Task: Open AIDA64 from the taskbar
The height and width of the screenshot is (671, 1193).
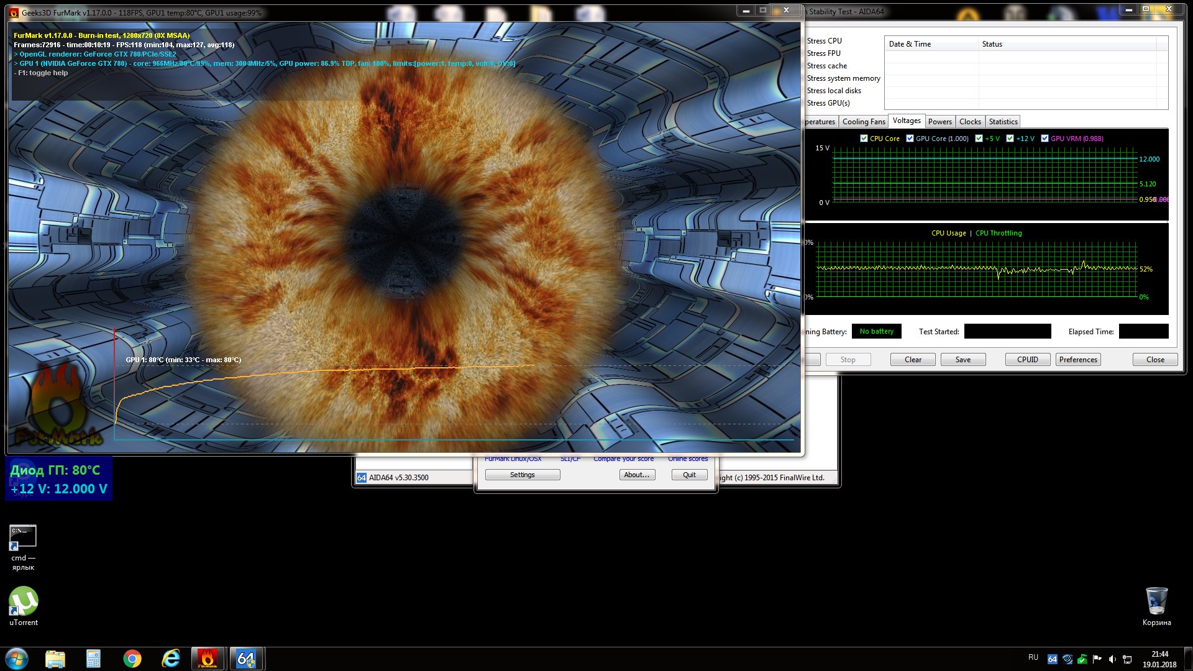Action: coord(246,659)
